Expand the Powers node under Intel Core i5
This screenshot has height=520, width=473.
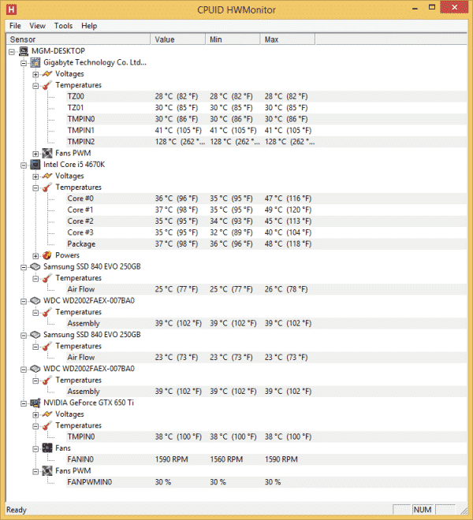35,255
